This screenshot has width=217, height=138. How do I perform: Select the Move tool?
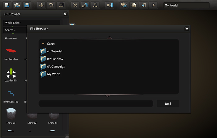coord(41,5)
